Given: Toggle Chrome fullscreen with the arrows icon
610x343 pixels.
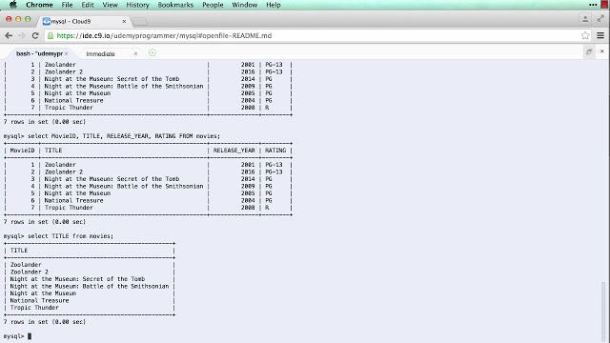Looking at the screenshot, I should 601,19.
